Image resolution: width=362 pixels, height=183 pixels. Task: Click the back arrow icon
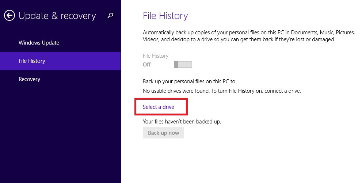(x=9, y=15)
